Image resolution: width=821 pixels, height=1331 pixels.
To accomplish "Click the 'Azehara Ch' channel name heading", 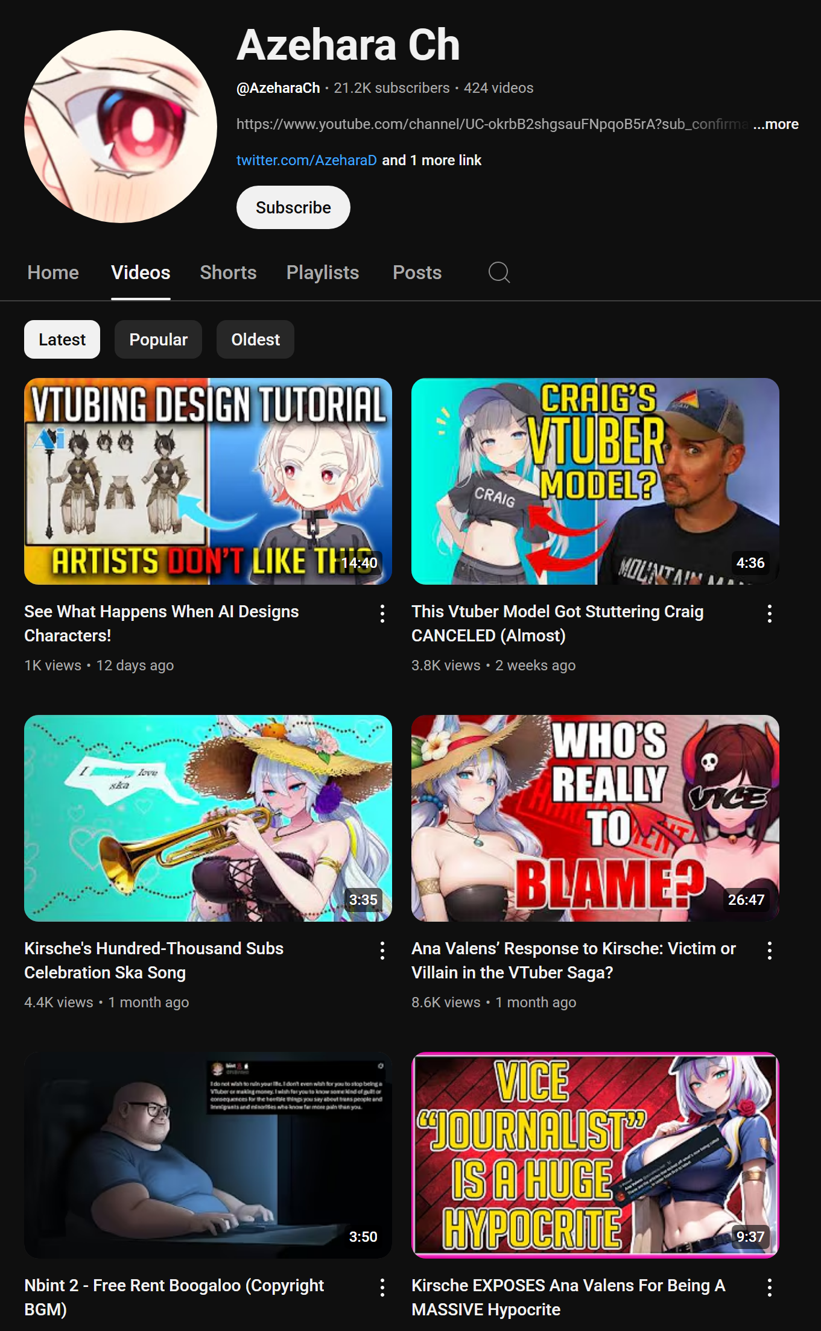I will 348,45.
